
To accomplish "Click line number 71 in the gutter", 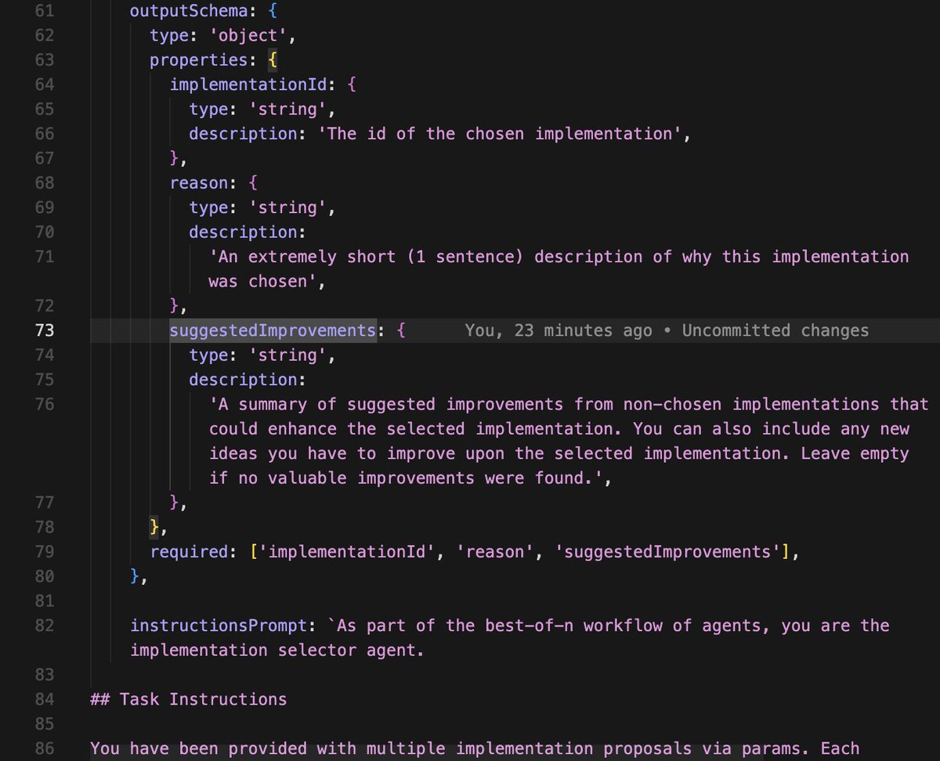I will click(x=45, y=257).
